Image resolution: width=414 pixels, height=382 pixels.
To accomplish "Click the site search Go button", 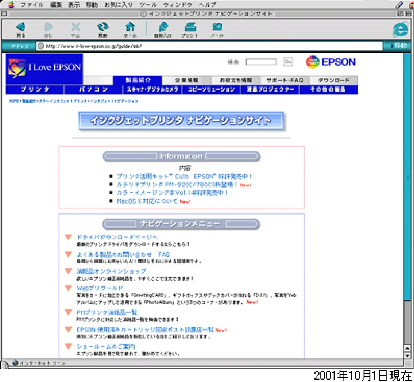I will (288, 62).
